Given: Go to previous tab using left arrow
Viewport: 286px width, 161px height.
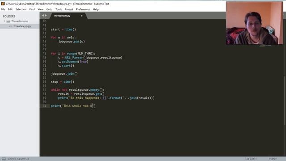Looking at the screenshot, I should coord(43,16).
